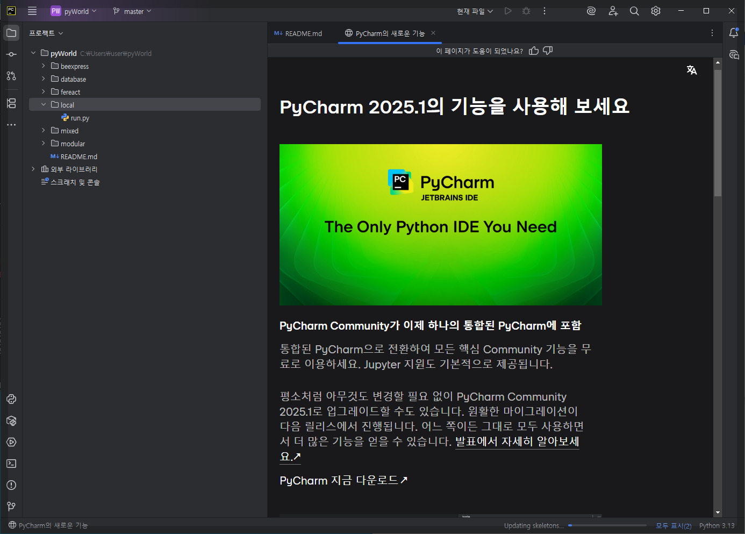745x534 pixels.
Task: Open the Commit tool window
Action: click(x=11, y=54)
